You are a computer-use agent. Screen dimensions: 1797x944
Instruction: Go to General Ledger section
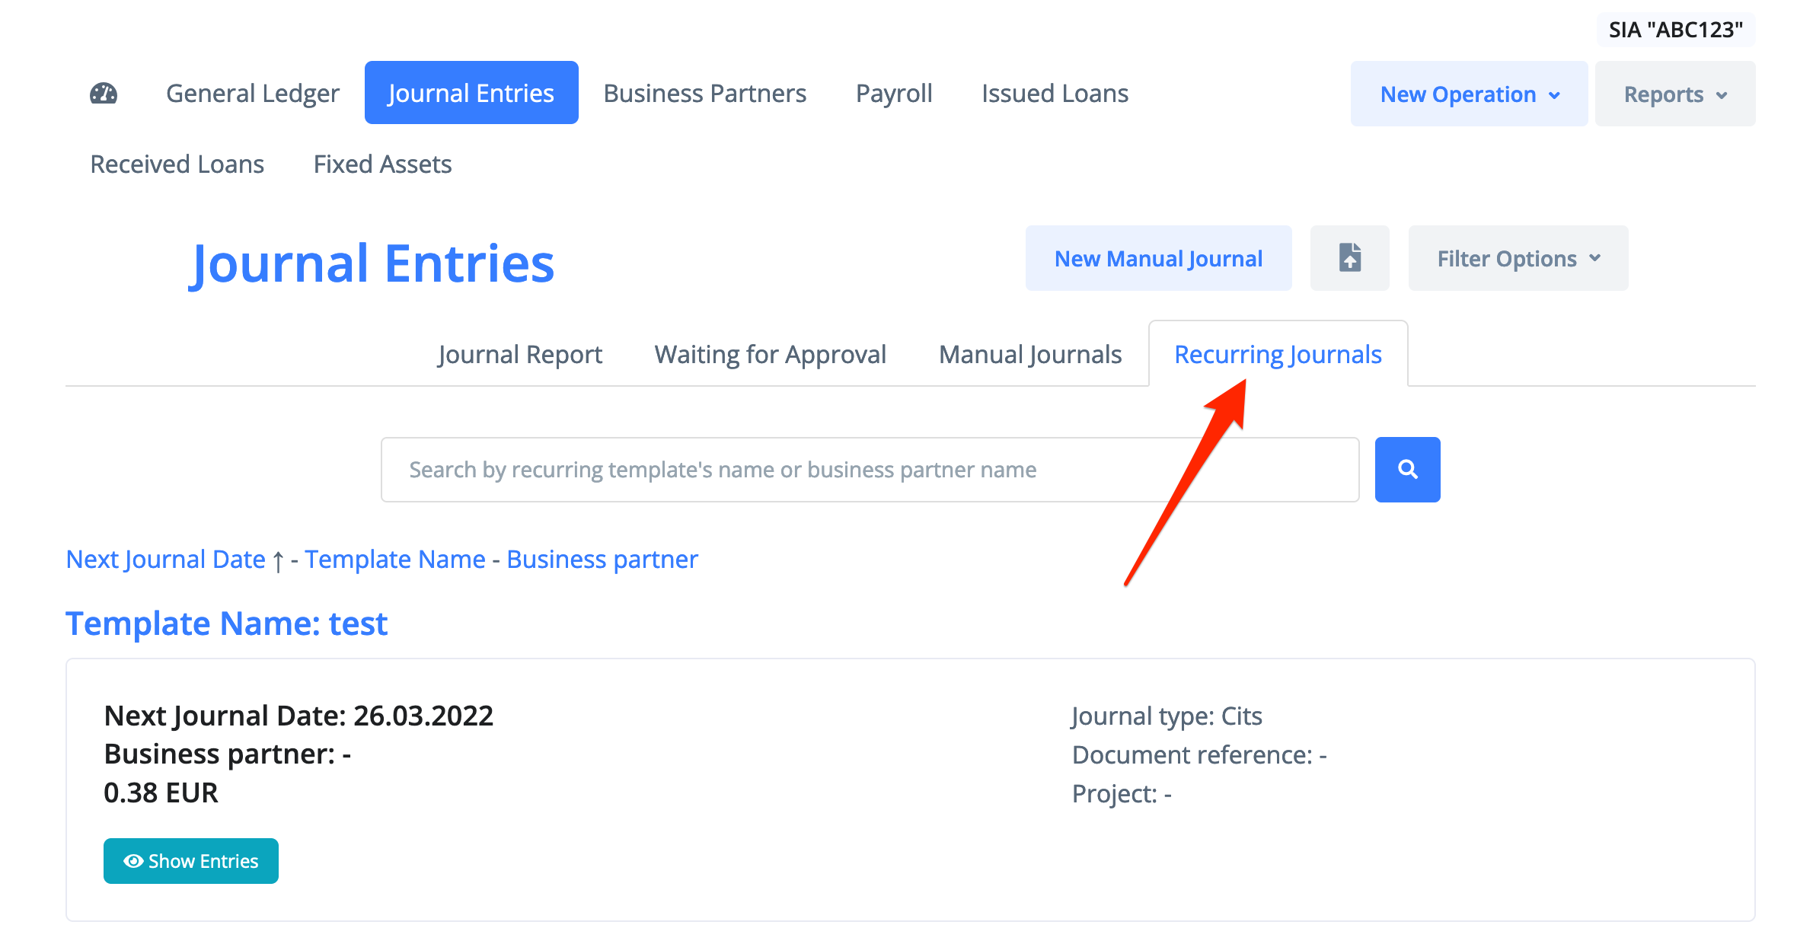coord(253,93)
